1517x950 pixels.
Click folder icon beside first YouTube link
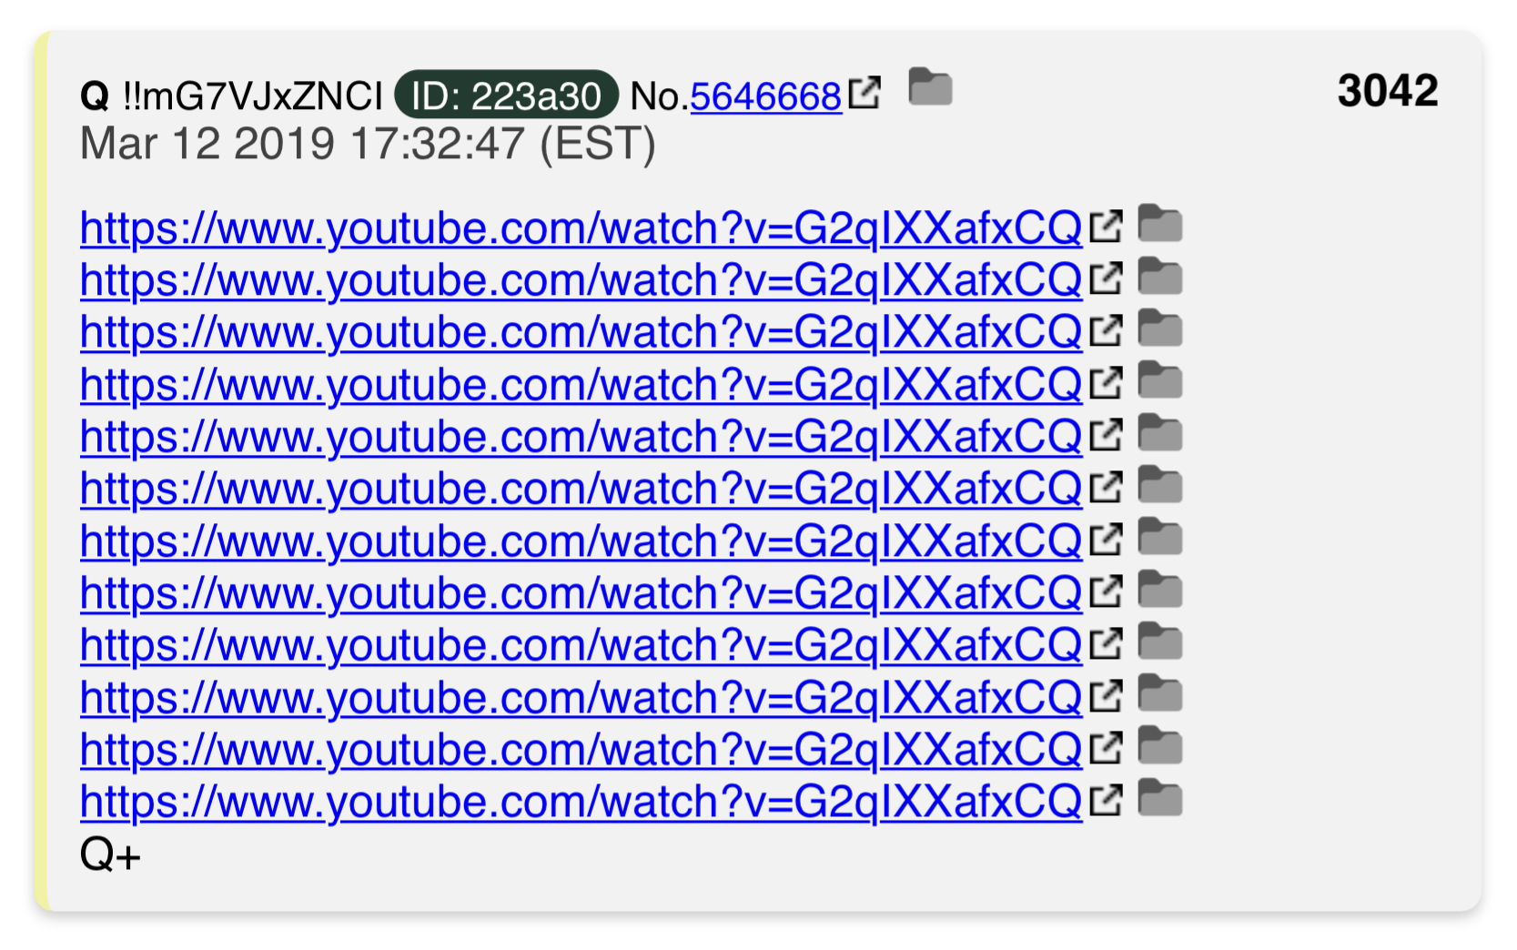(1160, 223)
